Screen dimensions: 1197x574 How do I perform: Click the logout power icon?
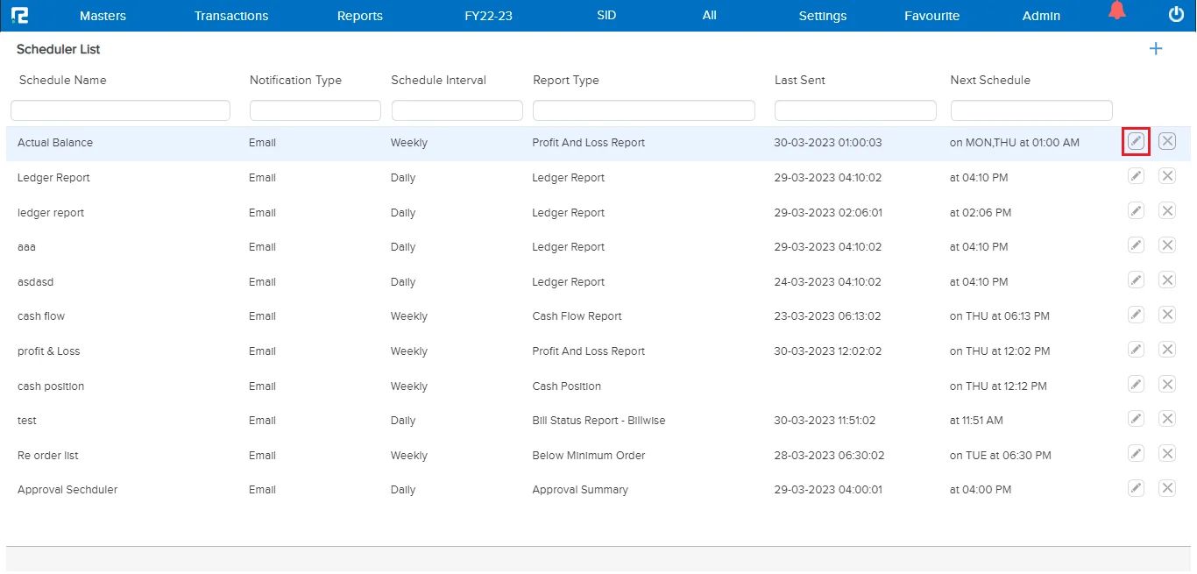(x=1175, y=14)
